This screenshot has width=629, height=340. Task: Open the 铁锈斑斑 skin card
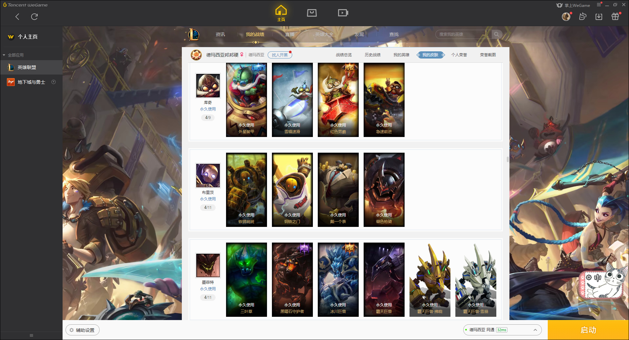pos(246,190)
